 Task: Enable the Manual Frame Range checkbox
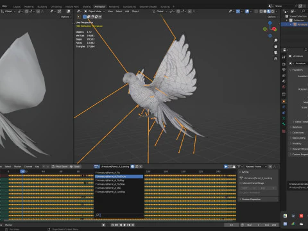(241, 184)
